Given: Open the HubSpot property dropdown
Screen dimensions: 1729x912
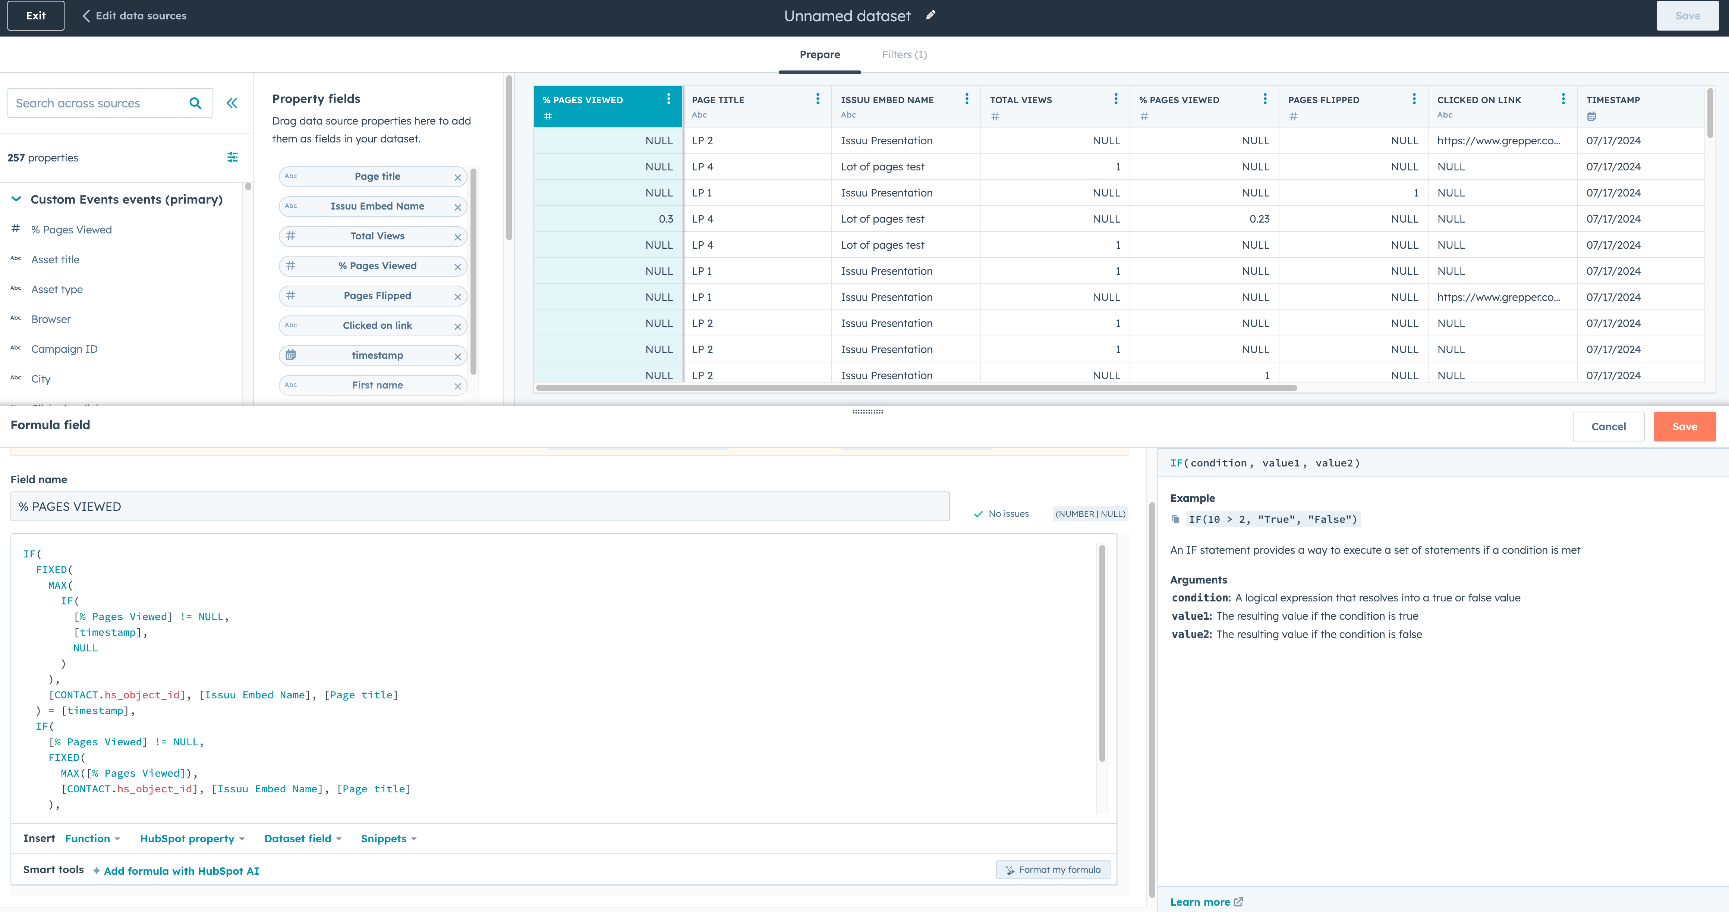Looking at the screenshot, I should click(192, 838).
